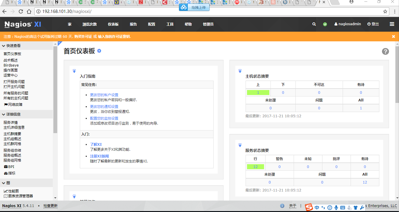Open the search magnifier in the top bar

tap(314, 24)
